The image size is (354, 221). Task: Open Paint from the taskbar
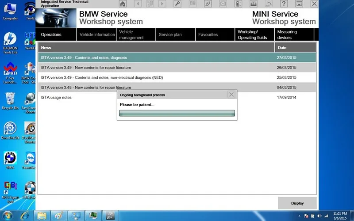tap(59, 216)
